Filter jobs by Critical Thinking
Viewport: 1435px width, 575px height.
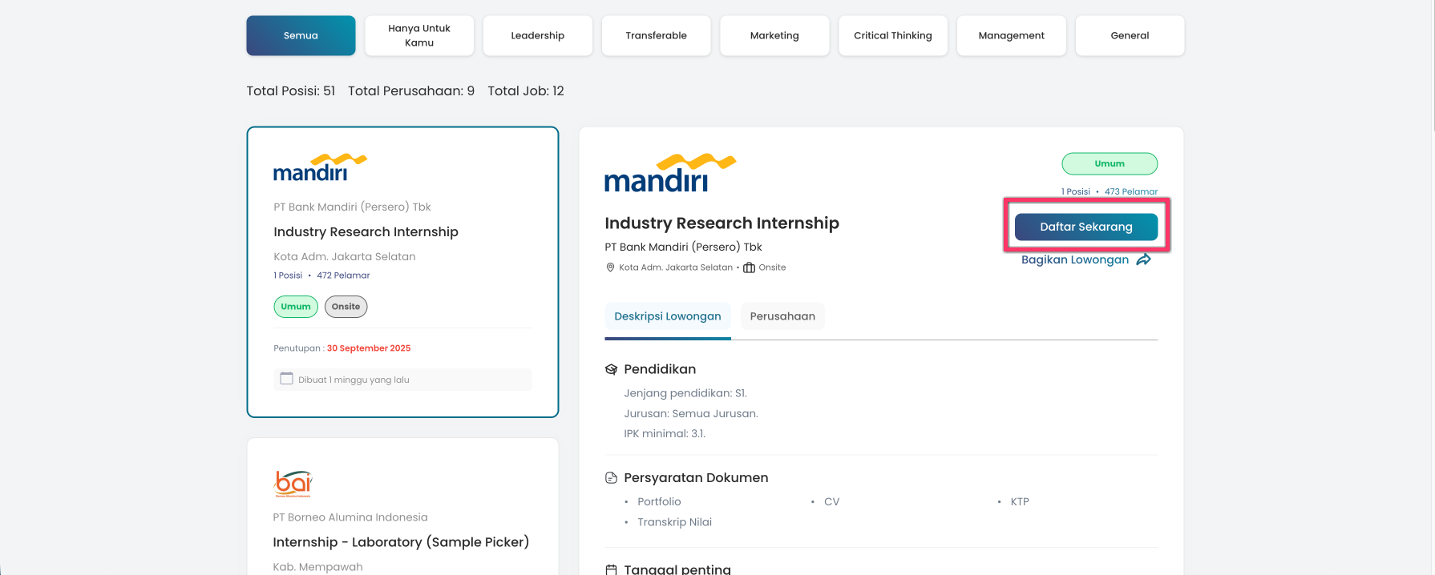892,36
